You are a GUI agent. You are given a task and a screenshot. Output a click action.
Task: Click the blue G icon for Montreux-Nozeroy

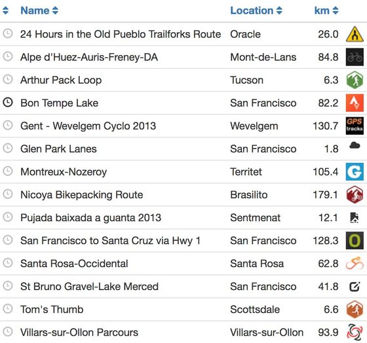click(x=355, y=172)
